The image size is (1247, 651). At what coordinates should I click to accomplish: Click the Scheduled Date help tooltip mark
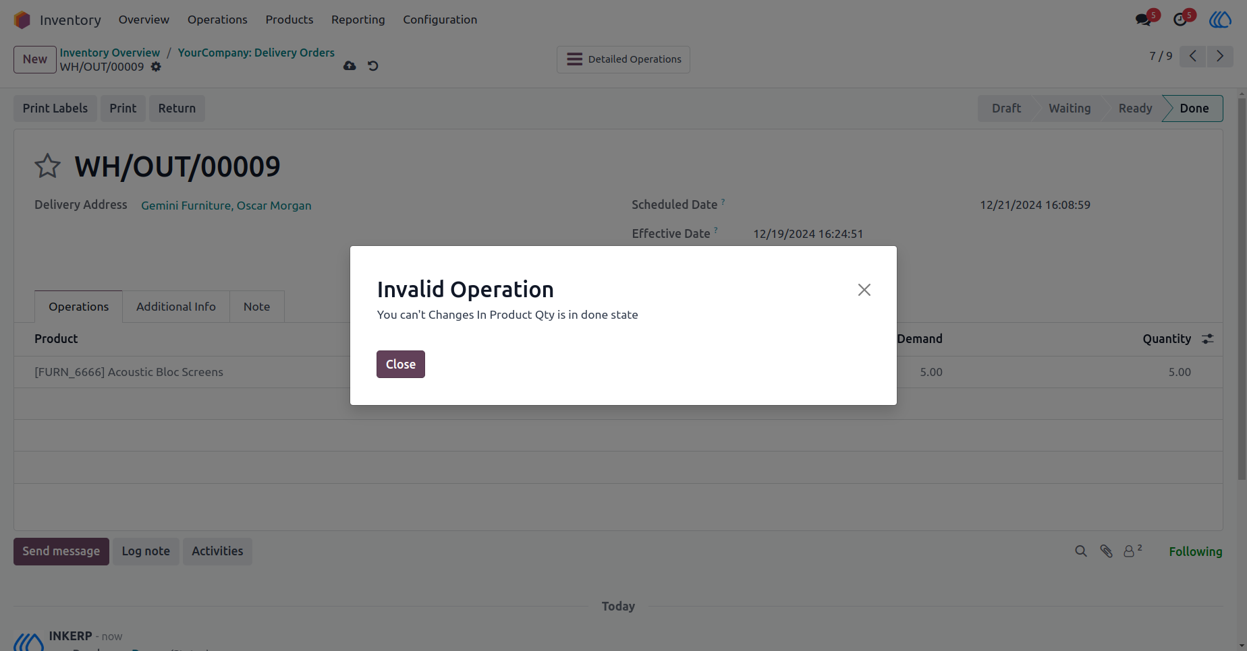(723, 201)
